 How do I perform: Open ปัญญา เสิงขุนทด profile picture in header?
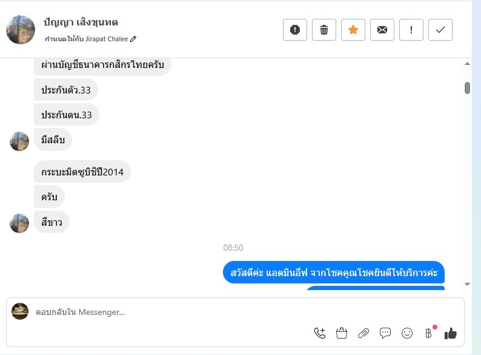(21, 30)
